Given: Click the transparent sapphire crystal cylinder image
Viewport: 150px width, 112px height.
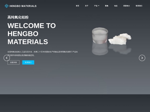Looking at the screenshot, I should 100,36.
